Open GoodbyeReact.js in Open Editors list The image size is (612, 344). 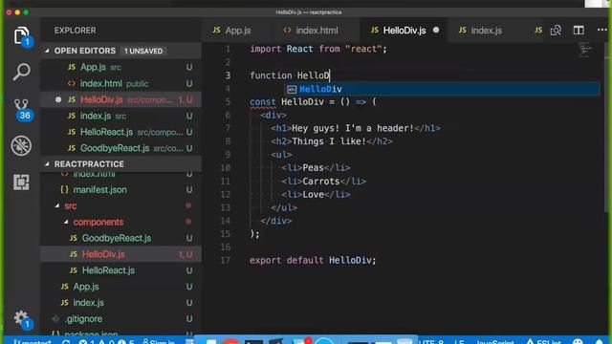[x=121, y=148]
